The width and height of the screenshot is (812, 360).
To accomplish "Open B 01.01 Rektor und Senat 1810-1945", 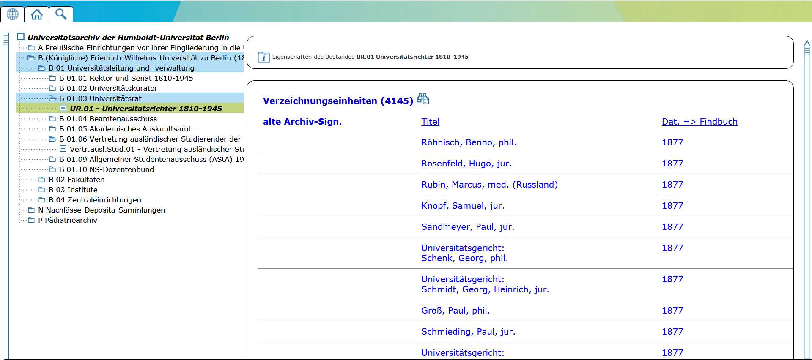I will 126,78.
